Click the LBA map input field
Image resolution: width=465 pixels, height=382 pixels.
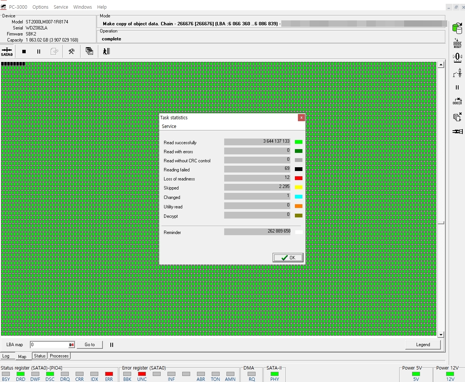click(x=50, y=345)
